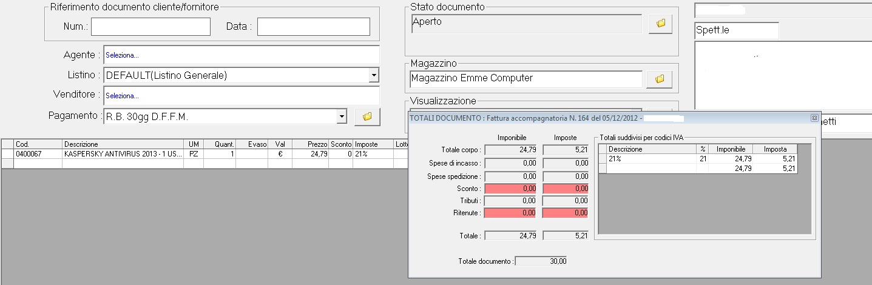Click the Evaso column header
Screen dimensions: 872x285
(252, 144)
